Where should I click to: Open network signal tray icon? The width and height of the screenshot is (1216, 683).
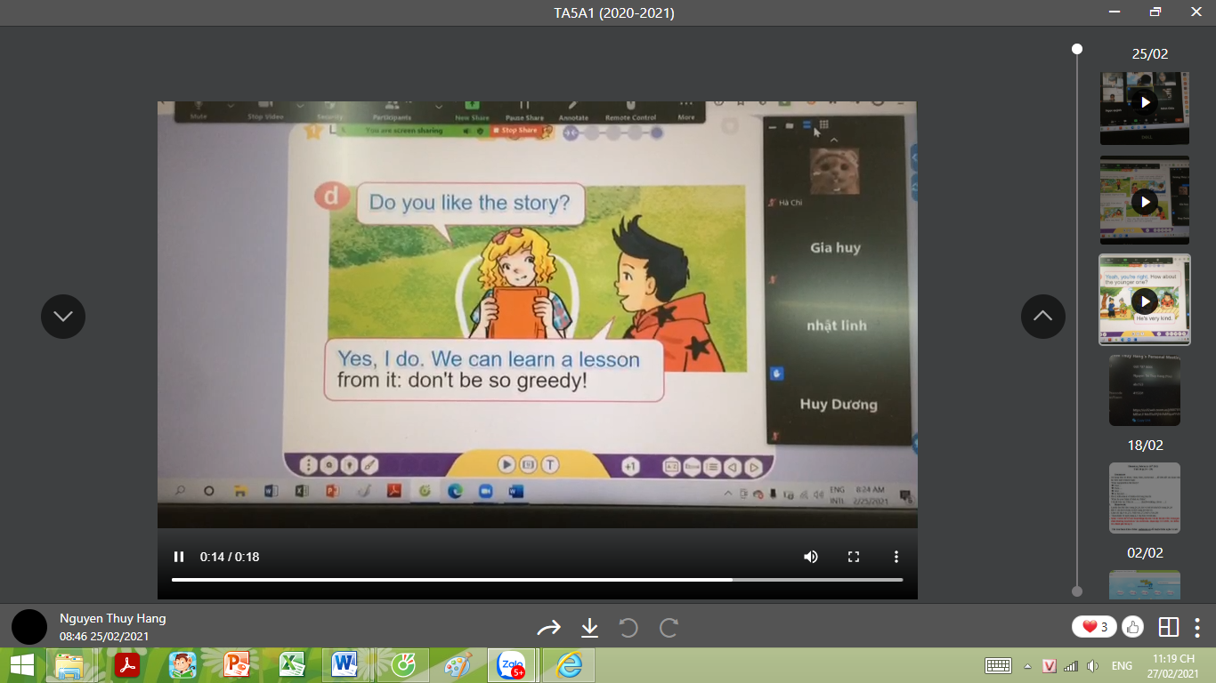click(1071, 666)
